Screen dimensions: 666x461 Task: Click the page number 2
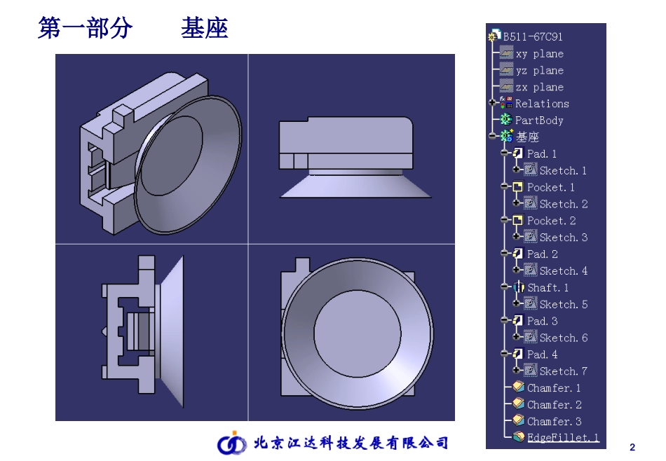tap(632, 447)
